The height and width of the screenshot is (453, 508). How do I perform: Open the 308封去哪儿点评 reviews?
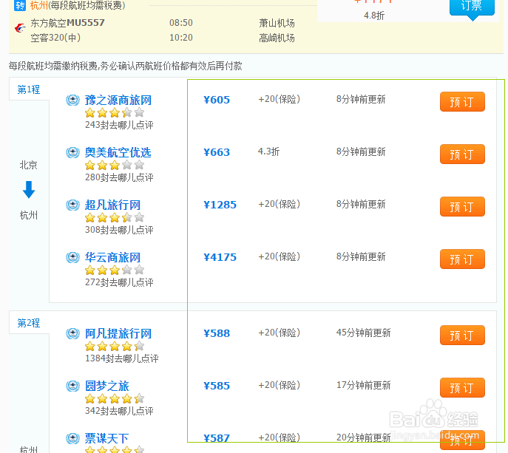coord(119,230)
